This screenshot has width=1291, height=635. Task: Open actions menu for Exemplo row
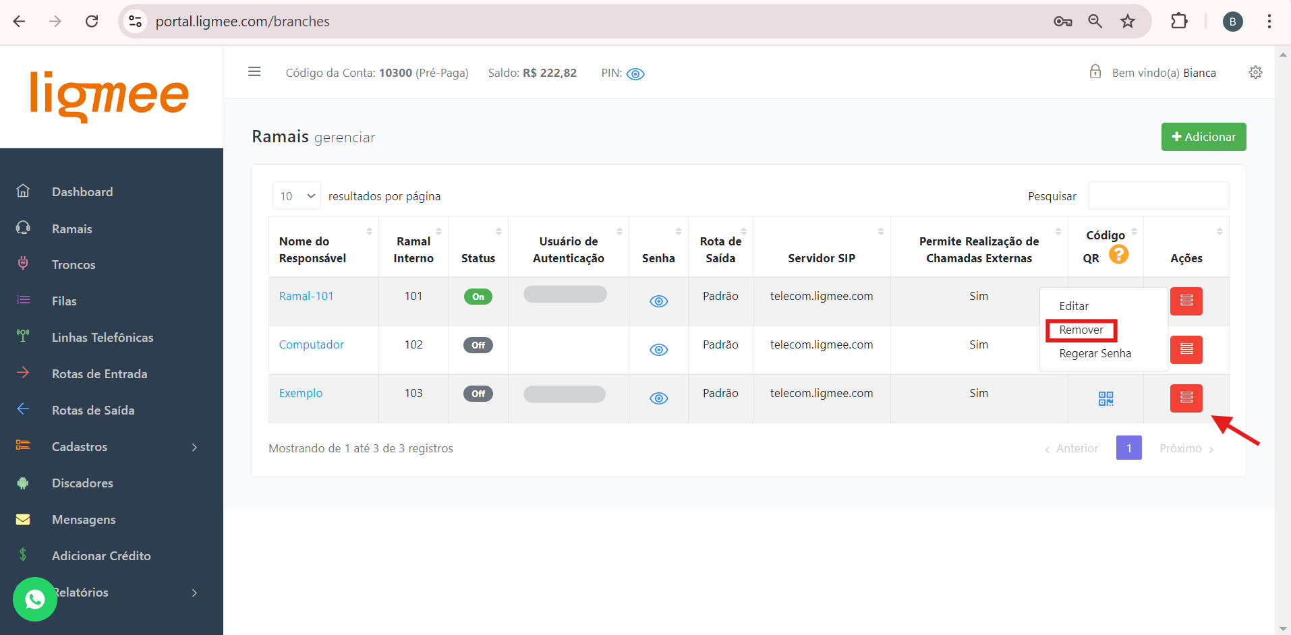click(1186, 398)
